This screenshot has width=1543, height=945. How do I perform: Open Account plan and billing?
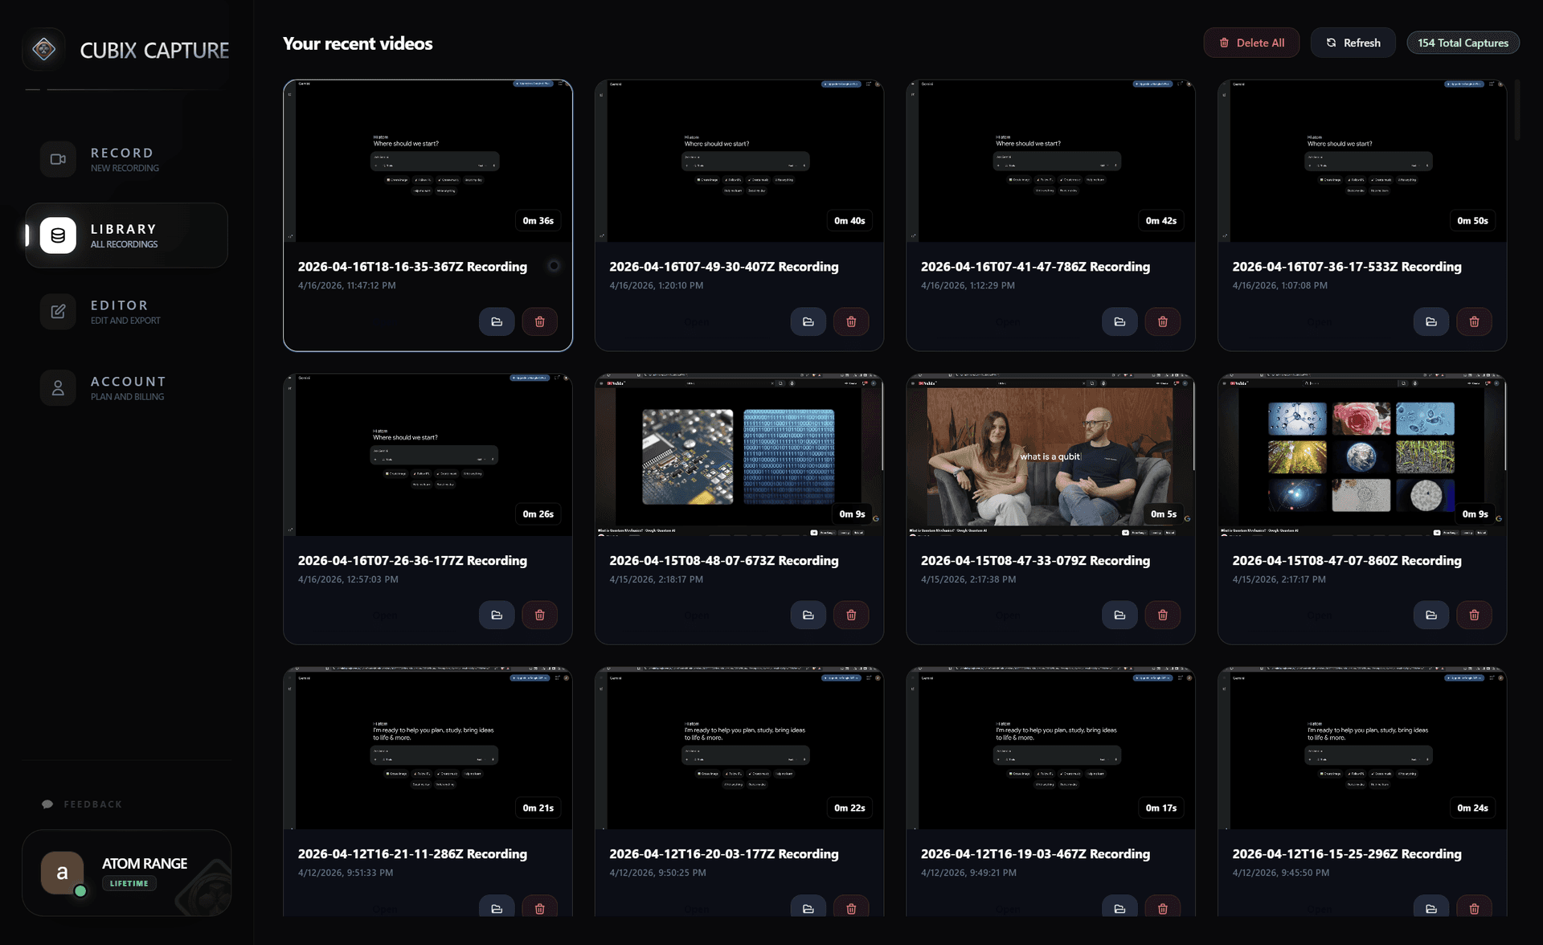[x=126, y=388]
